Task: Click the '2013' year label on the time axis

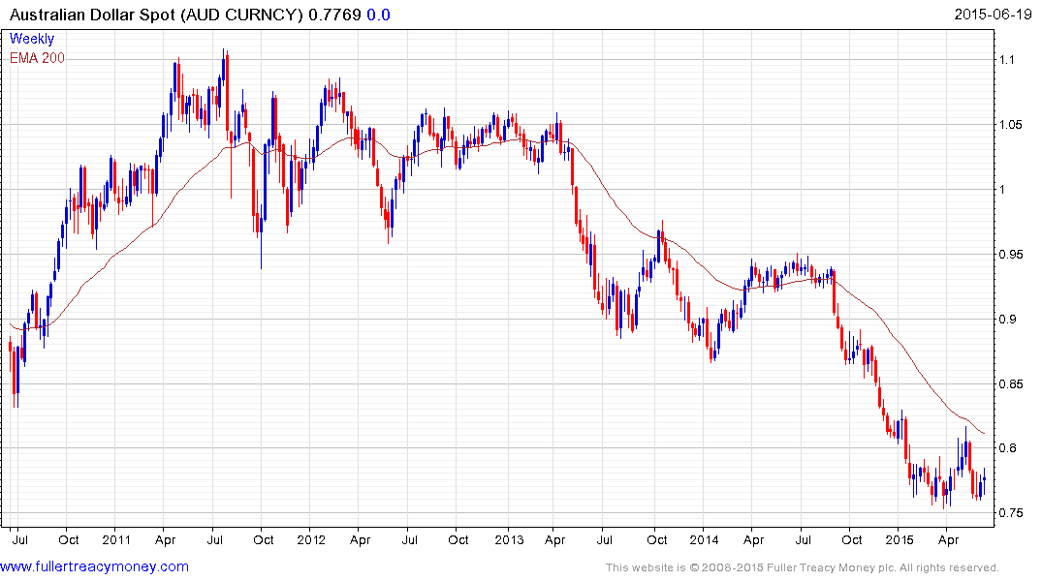Action: coord(509,539)
